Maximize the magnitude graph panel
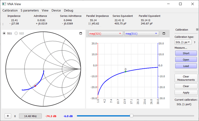The image size is (199, 121). (x=164, y=33)
